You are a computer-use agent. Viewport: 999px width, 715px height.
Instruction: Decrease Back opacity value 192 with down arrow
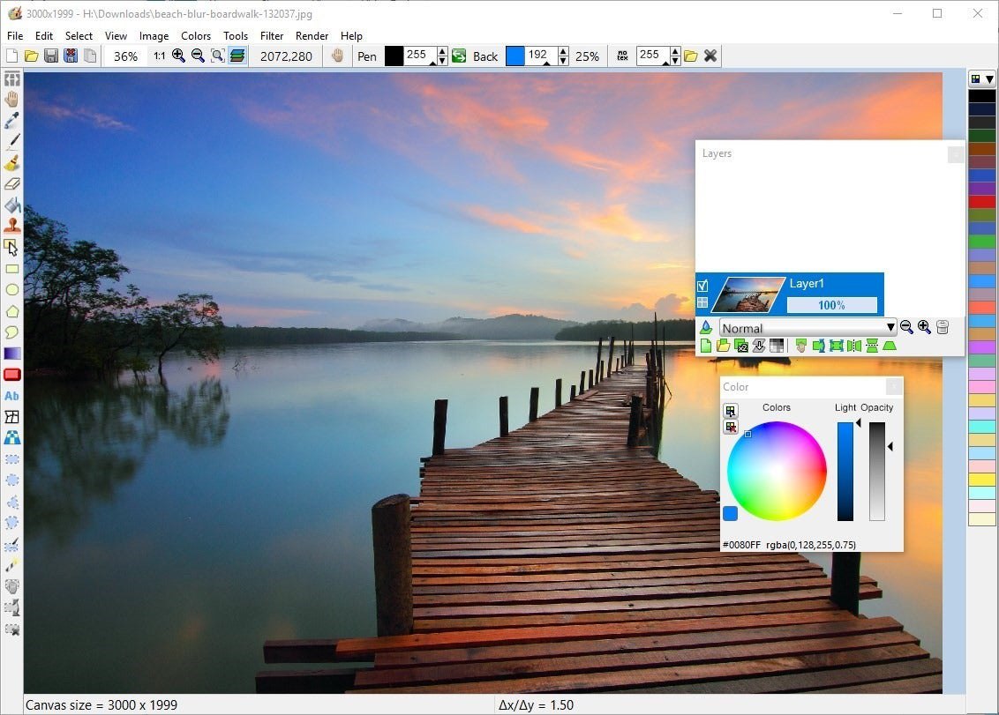[x=563, y=61]
